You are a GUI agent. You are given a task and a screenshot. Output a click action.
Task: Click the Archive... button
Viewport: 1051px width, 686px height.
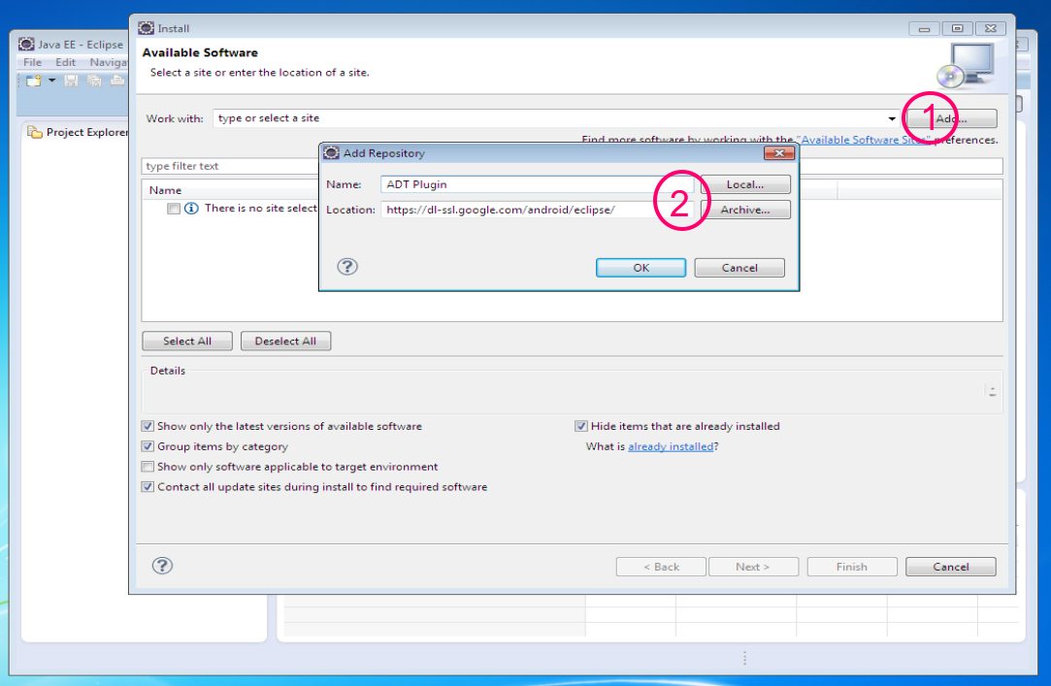pyautogui.click(x=745, y=210)
